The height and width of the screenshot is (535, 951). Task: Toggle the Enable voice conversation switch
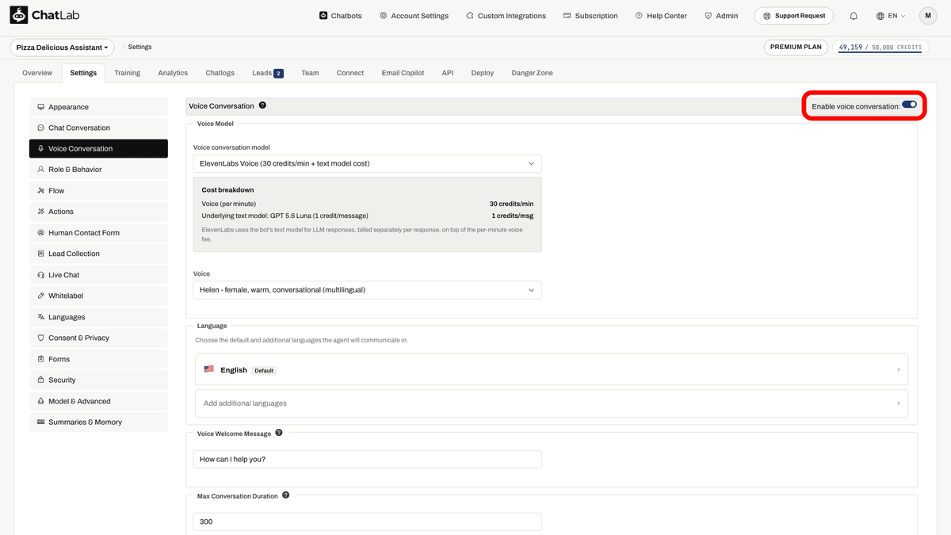click(909, 105)
